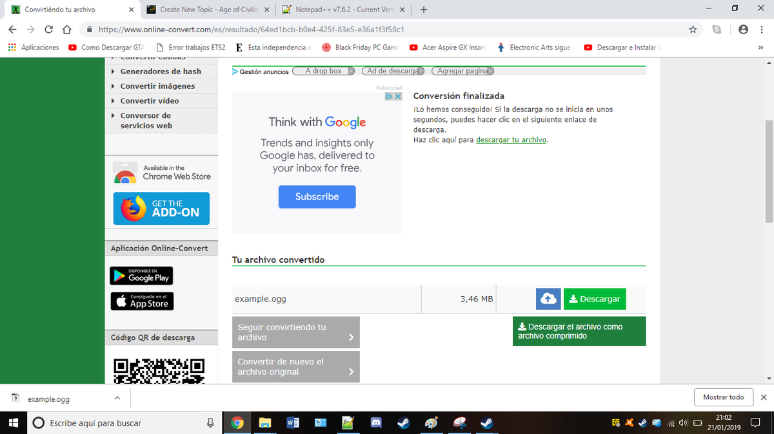Get the Firefox add-on
The width and height of the screenshot is (774, 434).
click(x=161, y=208)
